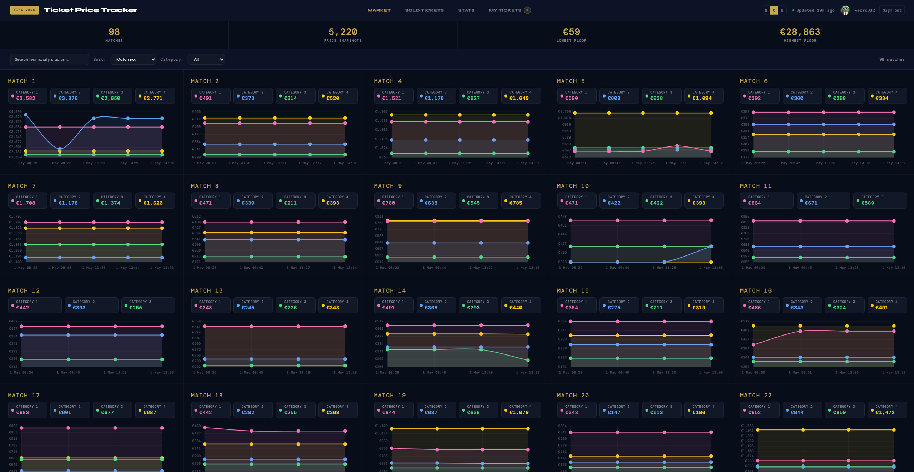Click Match 19 Category 4 chip €1,079
Image resolution: width=914 pixels, height=472 pixels.
[521, 410]
